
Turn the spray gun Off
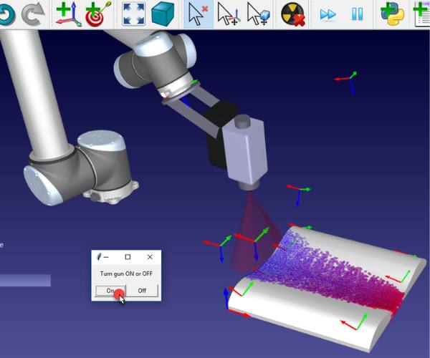pyautogui.click(x=142, y=291)
